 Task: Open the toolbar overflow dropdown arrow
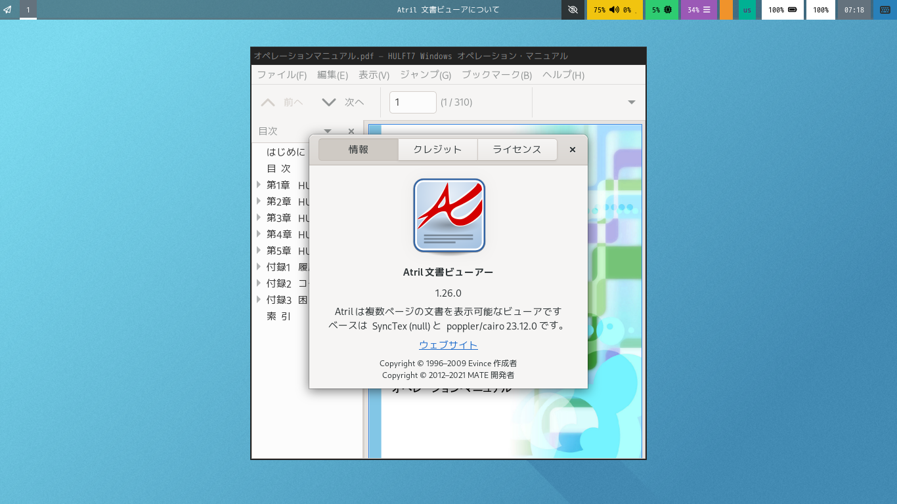[632, 102]
